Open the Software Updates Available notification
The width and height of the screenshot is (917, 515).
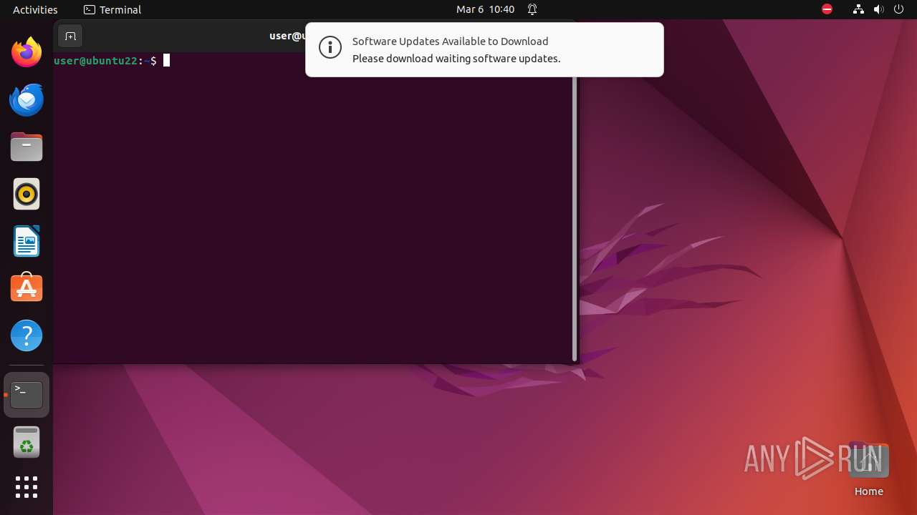click(484, 49)
